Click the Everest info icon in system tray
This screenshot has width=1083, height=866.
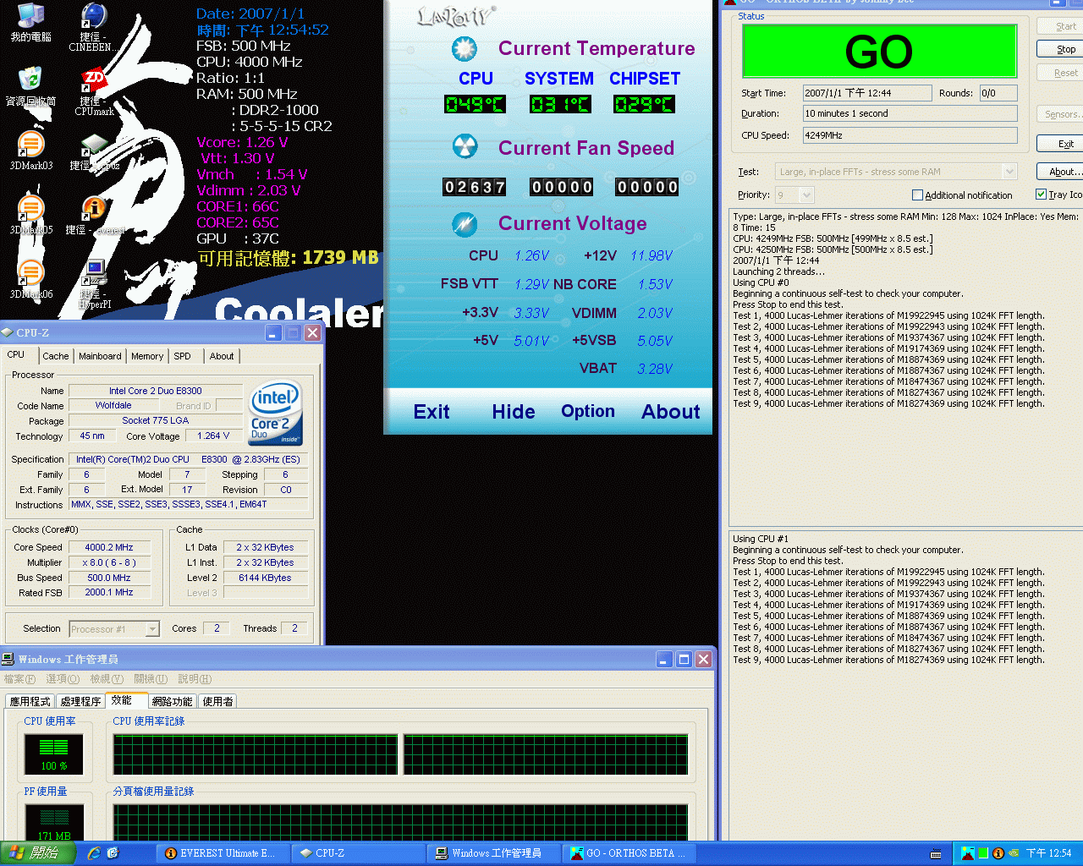(x=998, y=853)
